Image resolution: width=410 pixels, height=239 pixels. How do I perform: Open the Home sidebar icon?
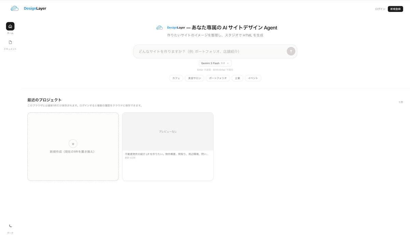pos(10,26)
